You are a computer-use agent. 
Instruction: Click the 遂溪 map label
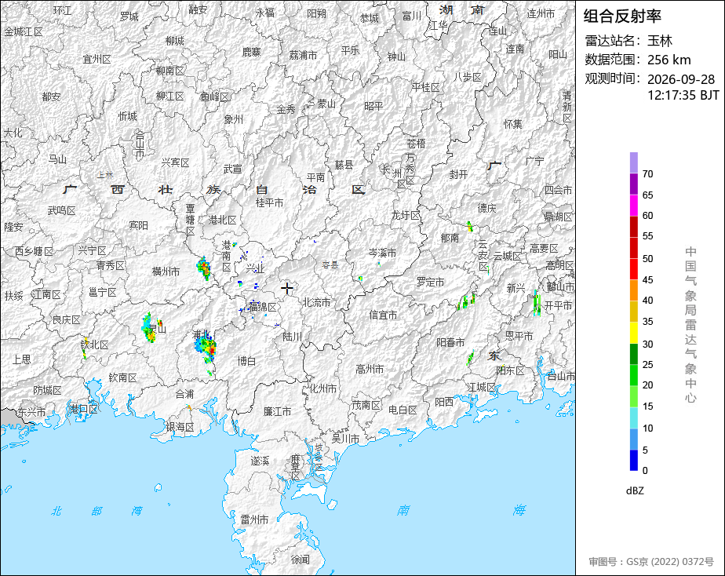tap(260, 461)
